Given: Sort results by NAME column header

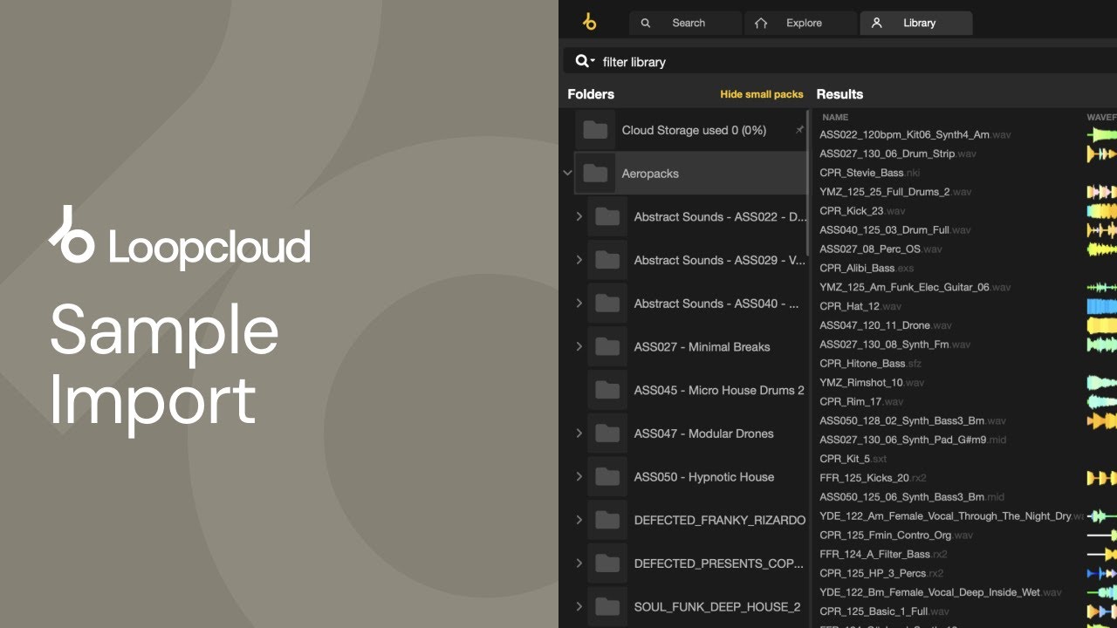Looking at the screenshot, I should pos(835,117).
